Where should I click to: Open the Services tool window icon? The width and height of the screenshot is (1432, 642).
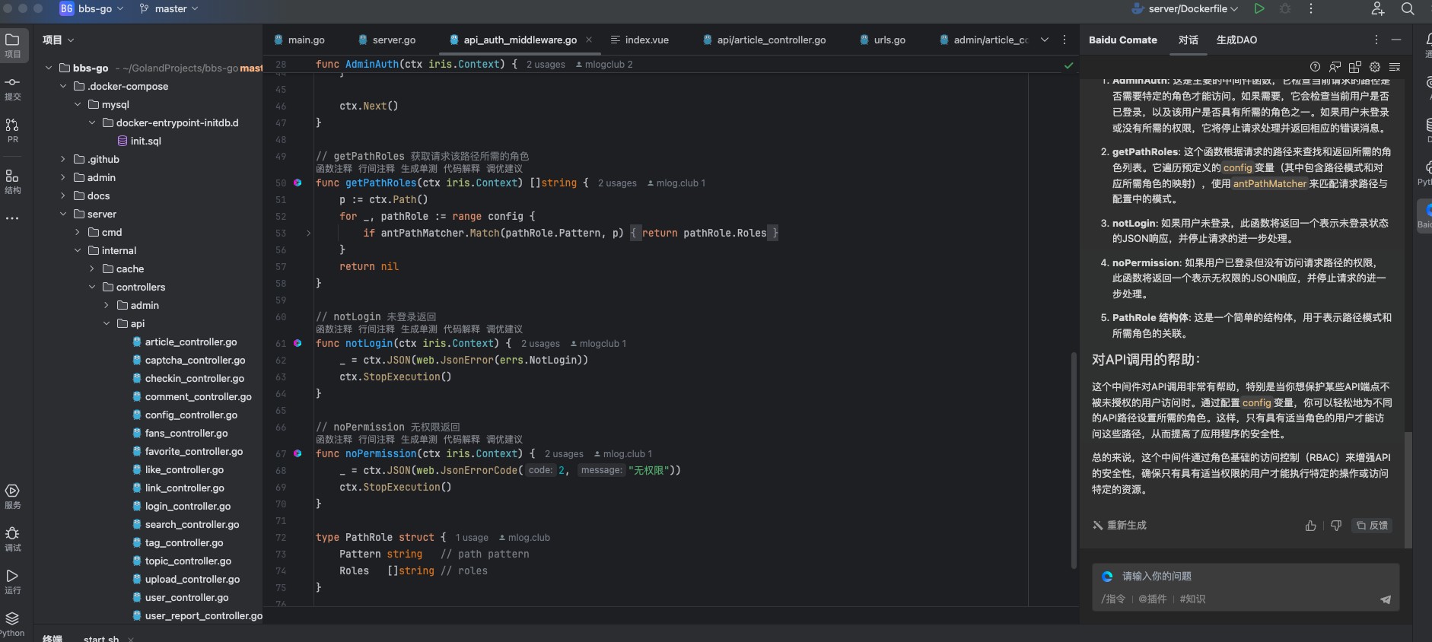[x=13, y=495]
